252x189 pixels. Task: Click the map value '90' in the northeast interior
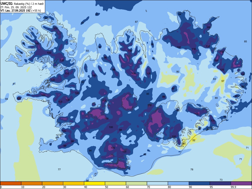pyautogui.click(x=178, y=72)
